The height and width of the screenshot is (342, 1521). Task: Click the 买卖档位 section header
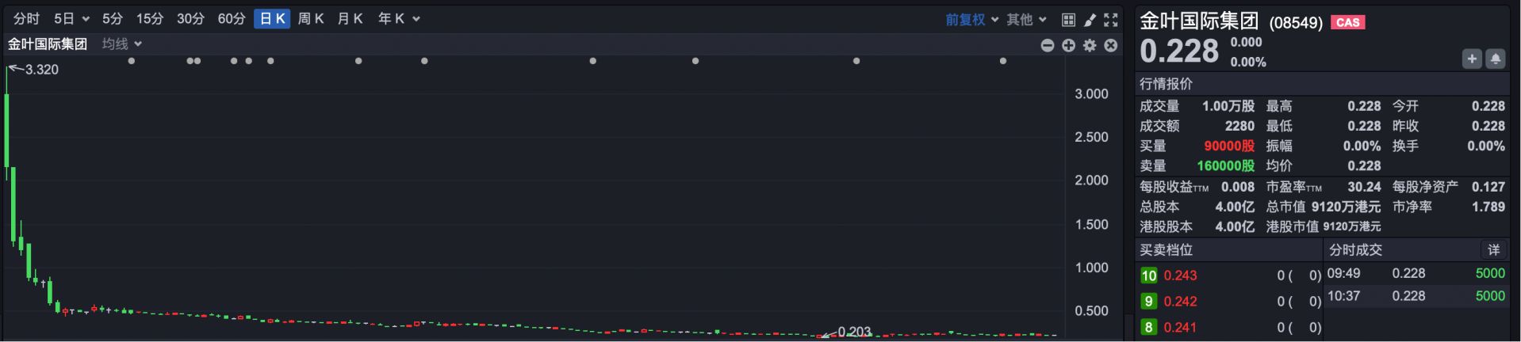tap(1166, 250)
